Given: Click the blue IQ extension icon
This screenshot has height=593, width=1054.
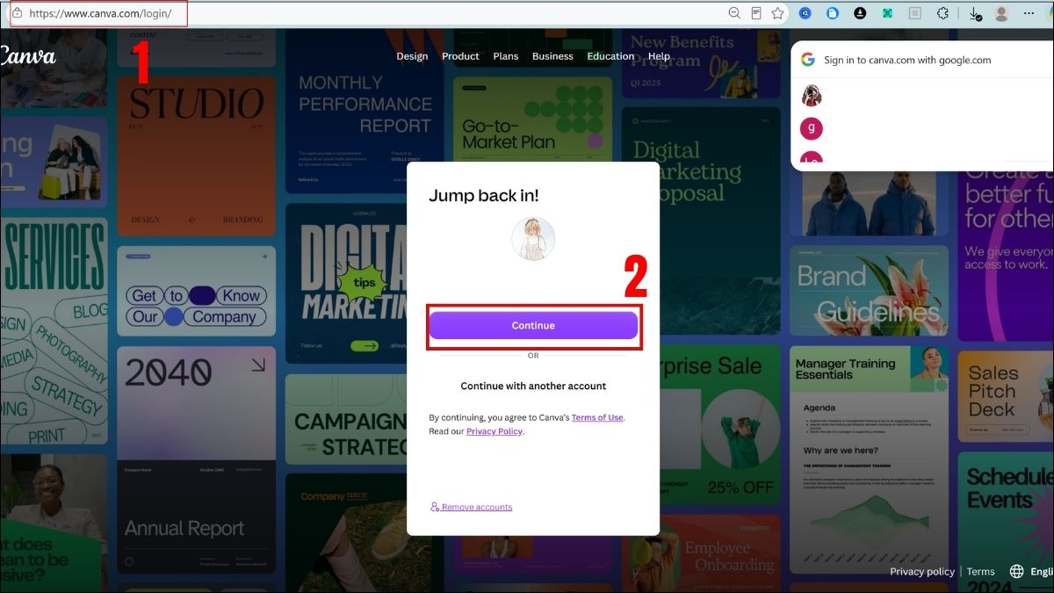Looking at the screenshot, I should click(805, 13).
